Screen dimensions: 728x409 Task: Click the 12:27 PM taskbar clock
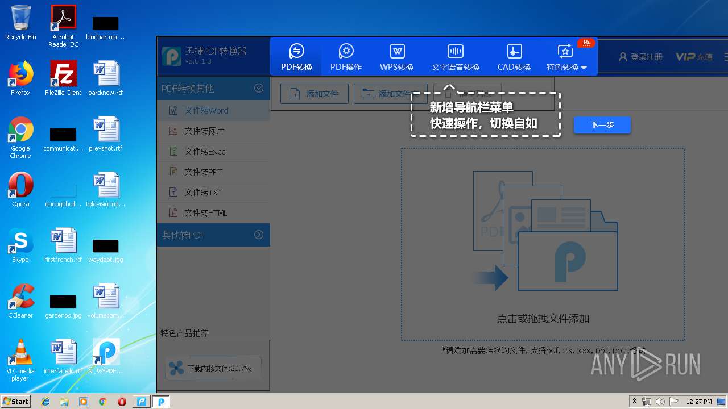click(x=699, y=402)
